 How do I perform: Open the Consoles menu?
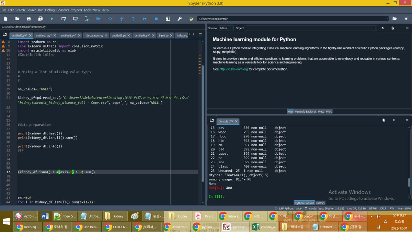point(62,10)
